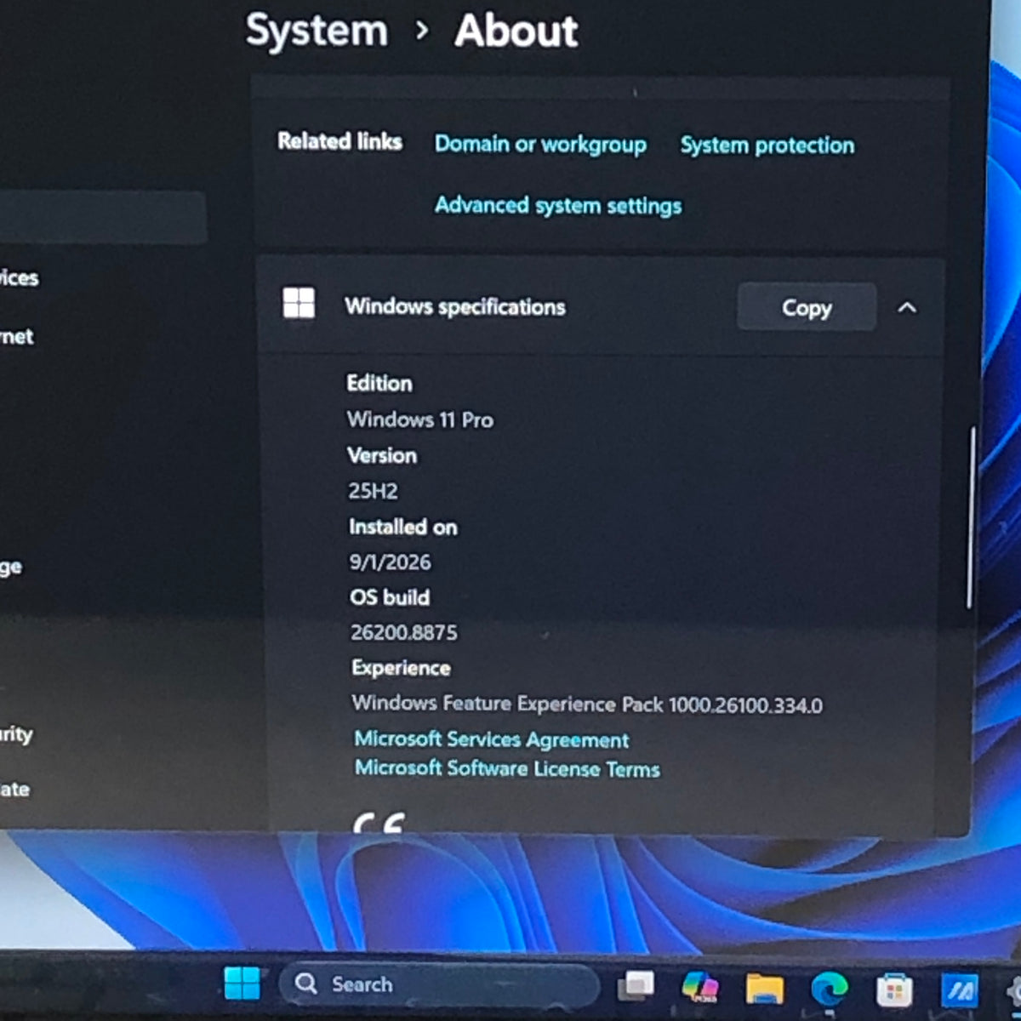Click the Edition label

click(379, 384)
